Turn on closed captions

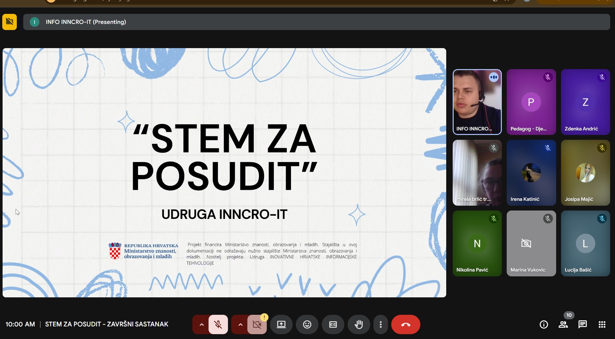(x=333, y=324)
